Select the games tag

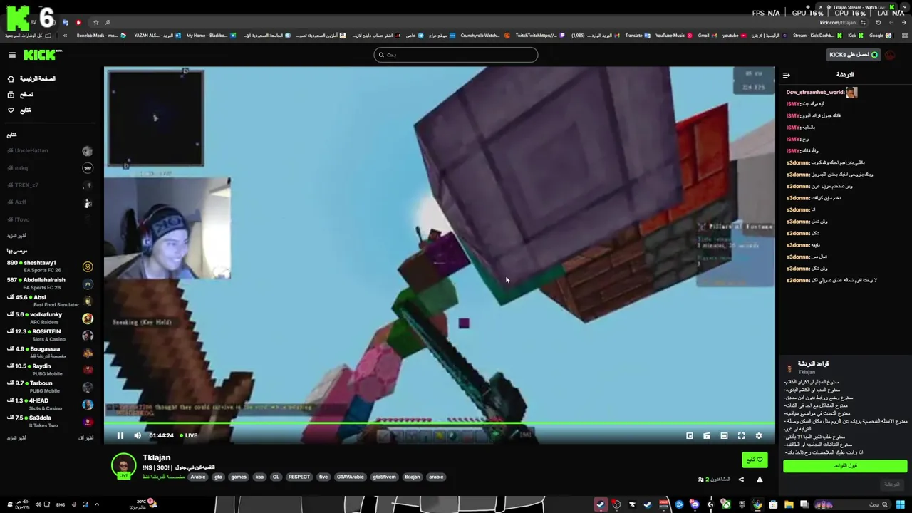[239, 477]
